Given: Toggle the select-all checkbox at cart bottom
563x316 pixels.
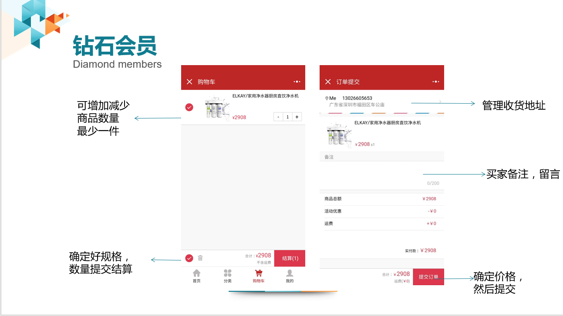Looking at the screenshot, I should click(x=189, y=258).
